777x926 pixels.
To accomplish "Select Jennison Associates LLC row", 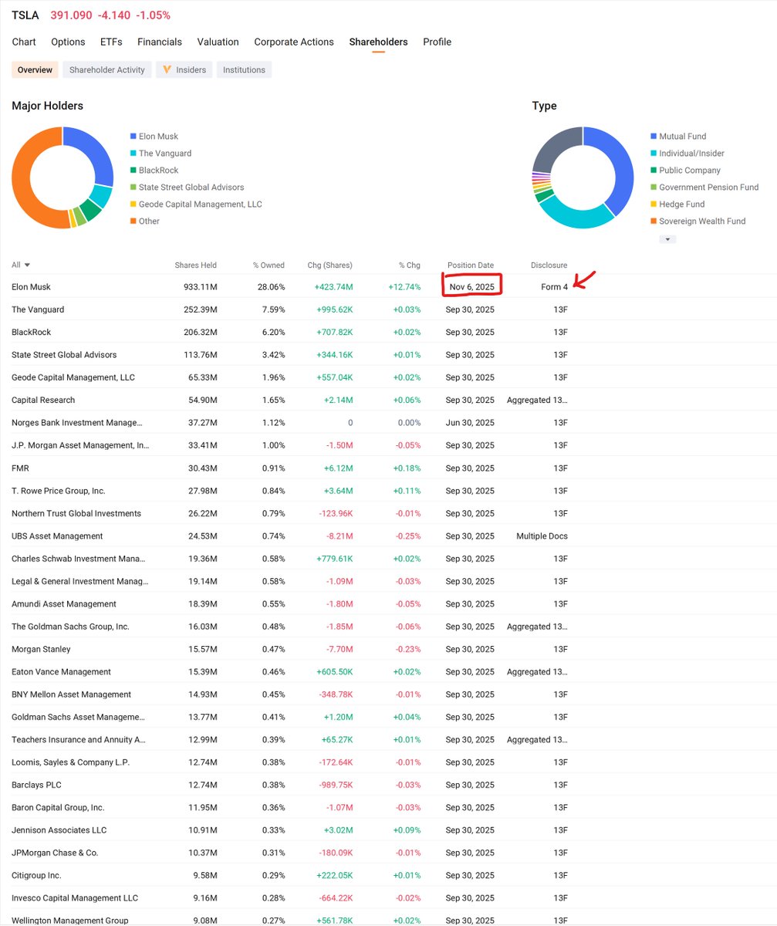I will pyautogui.click(x=388, y=830).
